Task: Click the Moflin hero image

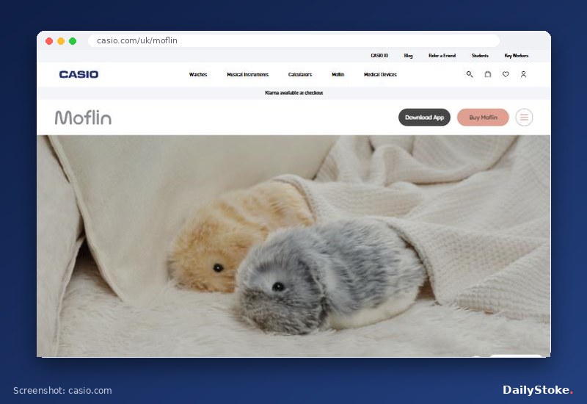Action: [x=293, y=246]
